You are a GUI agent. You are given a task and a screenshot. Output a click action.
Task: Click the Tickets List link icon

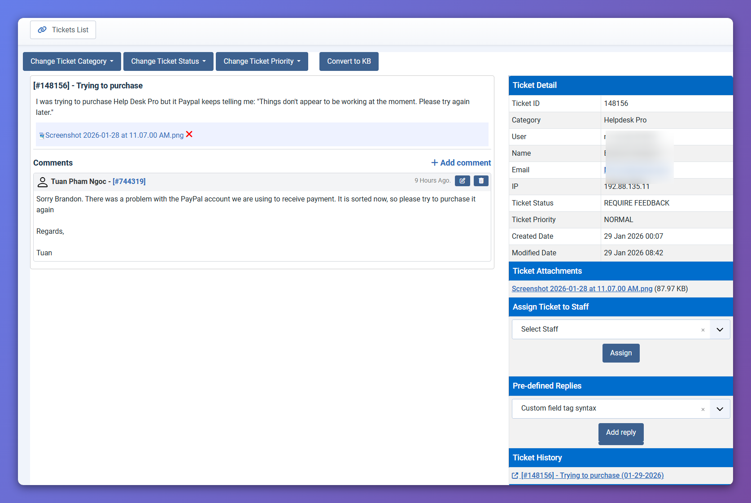[x=42, y=30]
